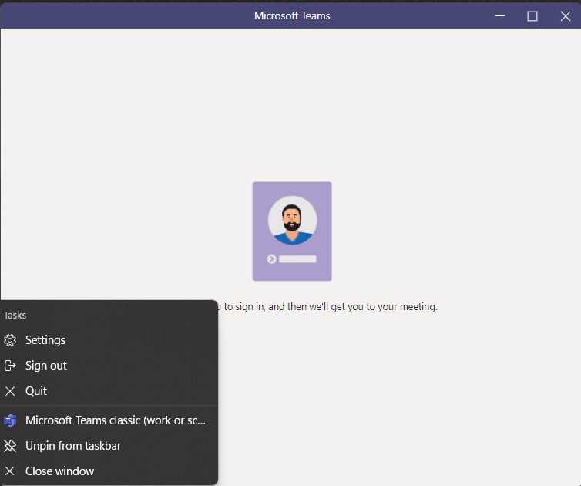Choose Sign out in the Tasks menu
Screen dimensions: 581x486
tap(109, 366)
